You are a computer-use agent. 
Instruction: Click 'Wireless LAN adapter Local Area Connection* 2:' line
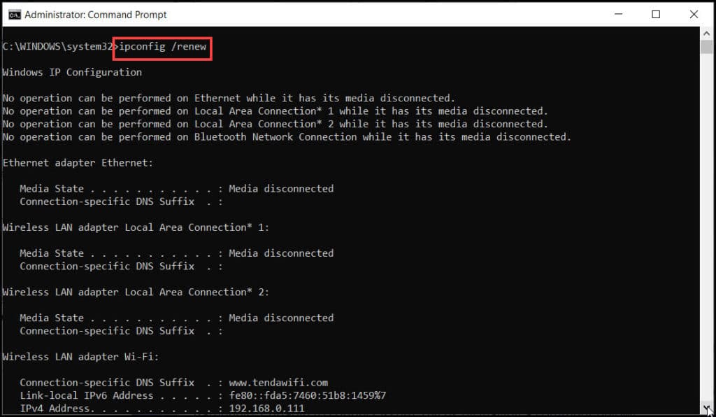tap(136, 292)
